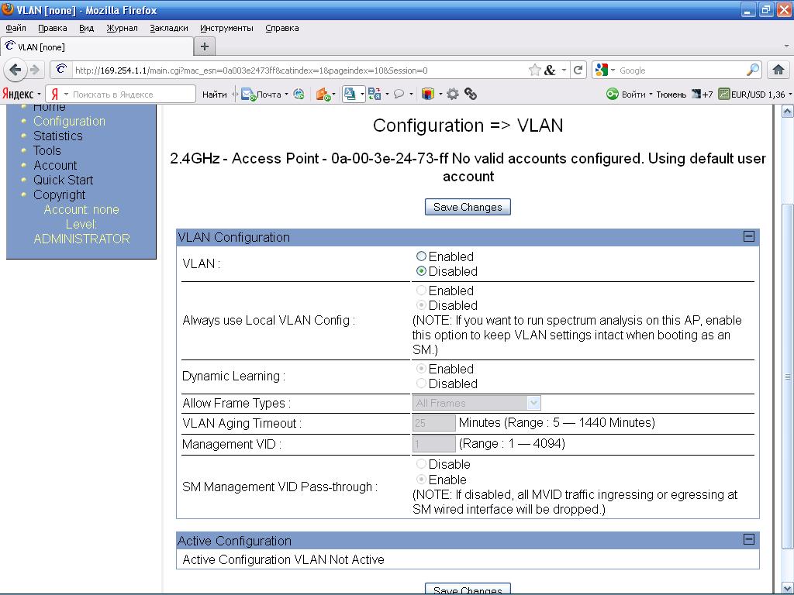Reload the page with the refresh icon
Image resolution: width=794 pixels, height=595 pixels.
(x=578, y=70)
